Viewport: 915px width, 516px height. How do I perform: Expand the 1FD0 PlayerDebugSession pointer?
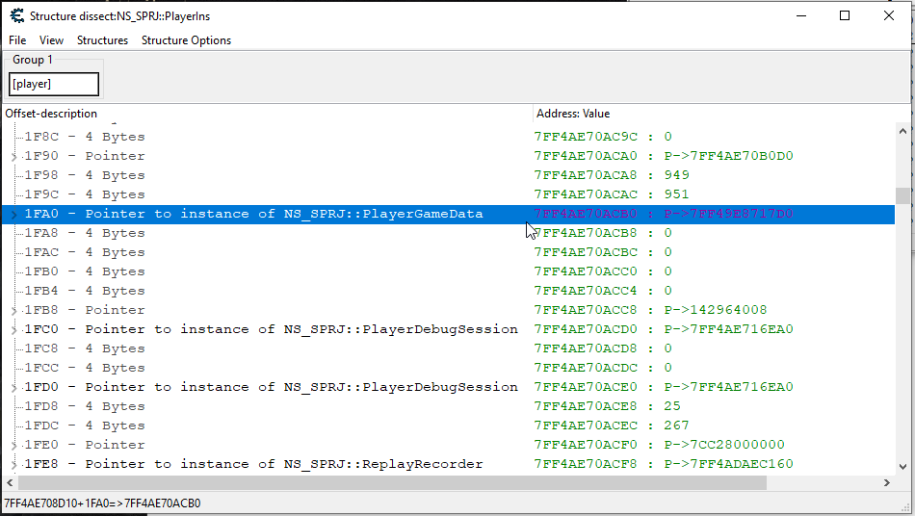(13, 387)
